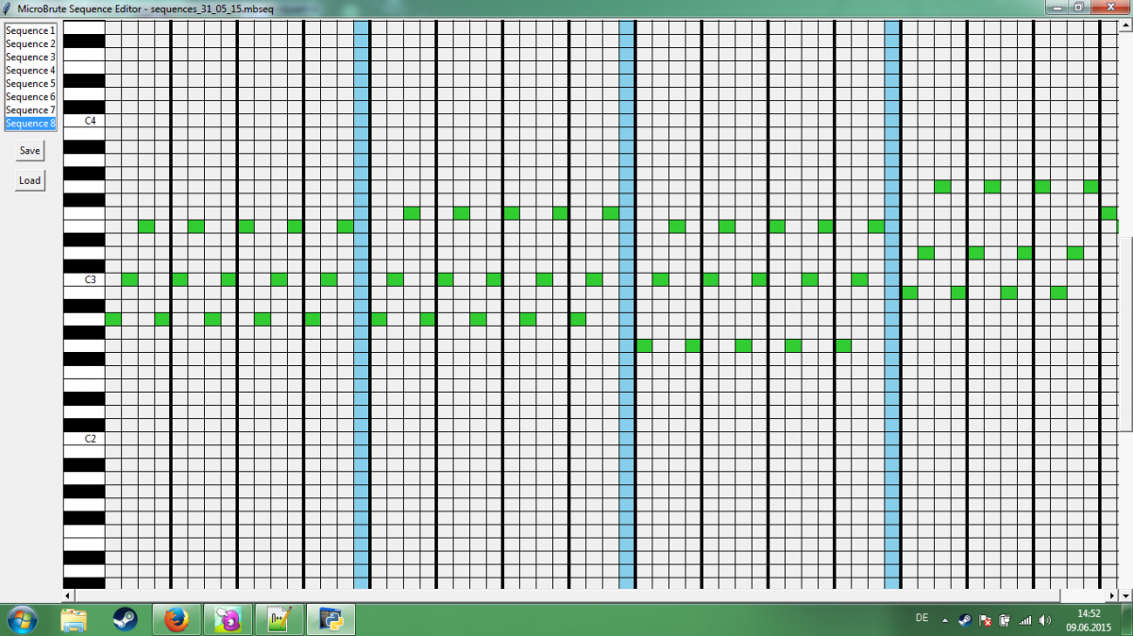This screenshot has height=636, width=1133.
Task: Save the current sequences
Action: coord(28,150)
